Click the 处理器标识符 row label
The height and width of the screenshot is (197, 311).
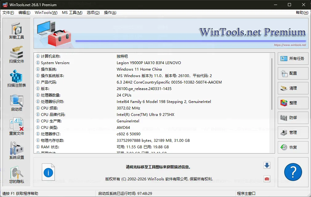pyautogui.click(x=52, y=102)
